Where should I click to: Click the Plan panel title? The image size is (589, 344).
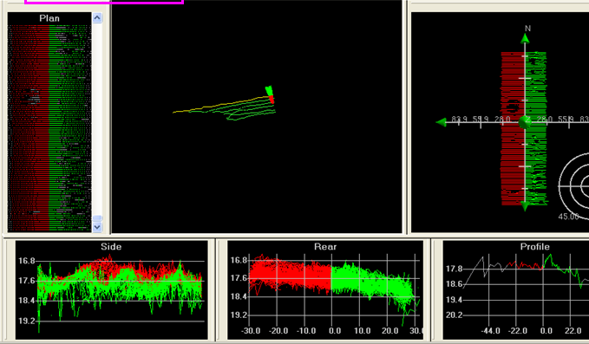pyautogui.click(x=49, y=18)
